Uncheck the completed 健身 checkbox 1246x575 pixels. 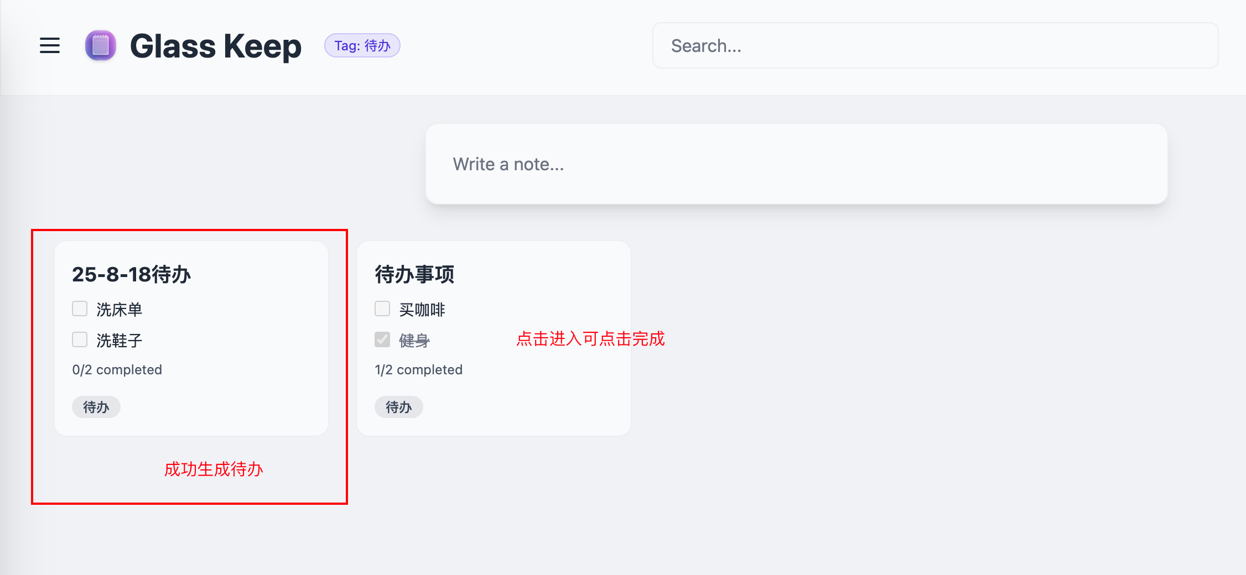[382, 339]
